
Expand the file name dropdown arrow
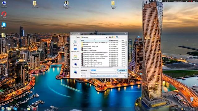coord(115,70)
